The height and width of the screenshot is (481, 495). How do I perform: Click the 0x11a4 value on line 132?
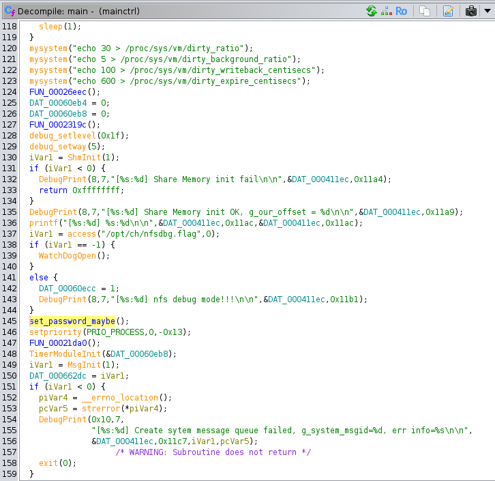point(368,179)
